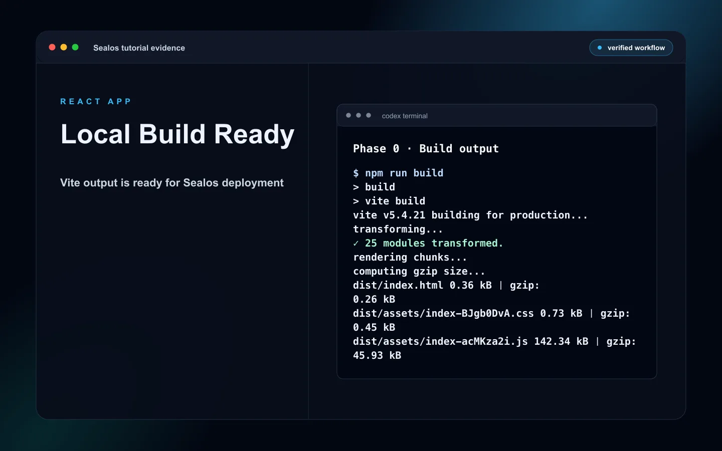Click the 'codex terminal' title
The image size is (722, 451).
405,116
